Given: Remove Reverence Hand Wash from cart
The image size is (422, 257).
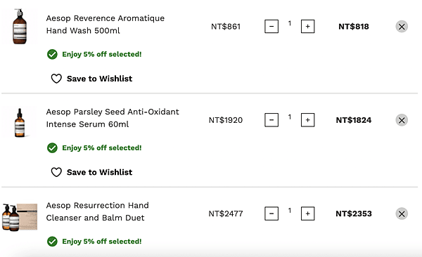Looking at the screenshot, I should tap(402, 27).
